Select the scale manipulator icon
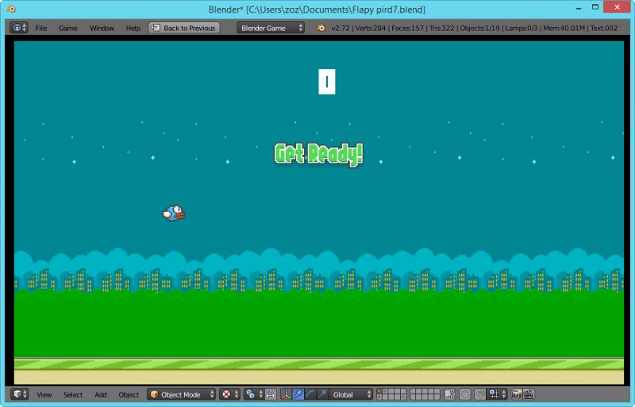Image resolution: width=635 pixels, height=407 pixels. click(322, 394)
